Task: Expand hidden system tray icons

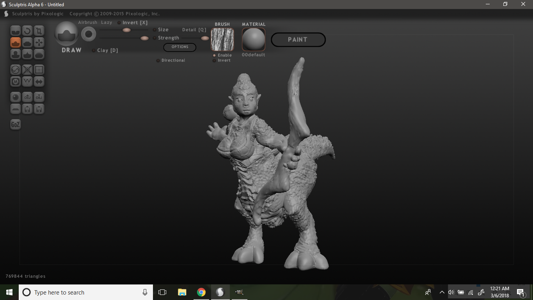Action: [442, 292]
